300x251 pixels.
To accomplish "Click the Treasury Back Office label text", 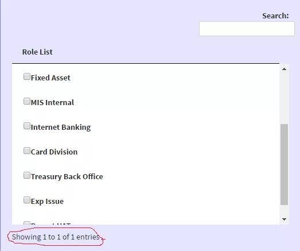I will click(67, 177).
